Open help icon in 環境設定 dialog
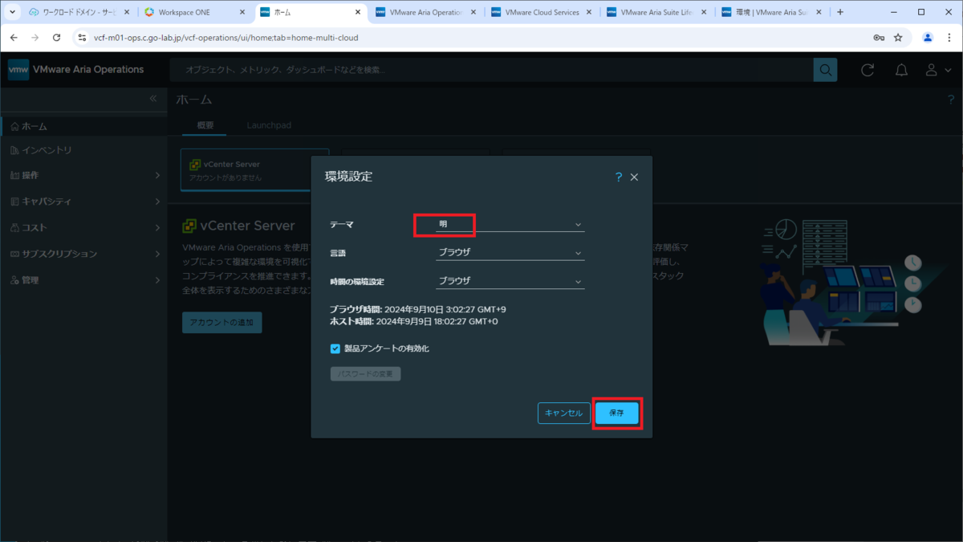 (618, 177)
